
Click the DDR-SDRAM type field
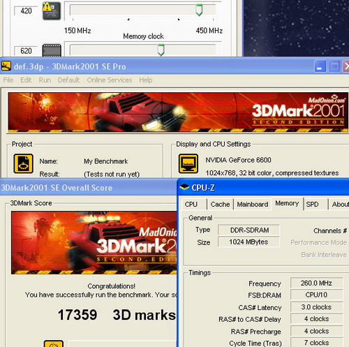248,230
